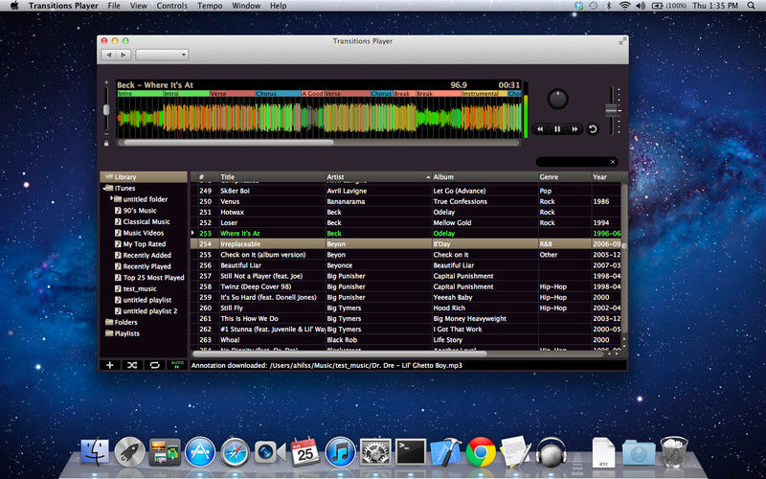Click the vertical fader right of knob
This screenshot has width=766, height=479.
tap(611, 110)
